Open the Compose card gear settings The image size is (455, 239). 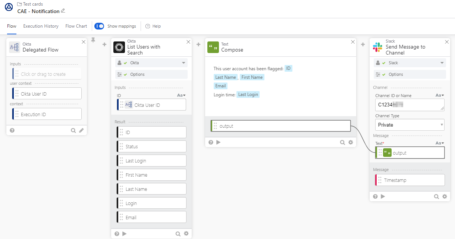(x=351, y=142)
